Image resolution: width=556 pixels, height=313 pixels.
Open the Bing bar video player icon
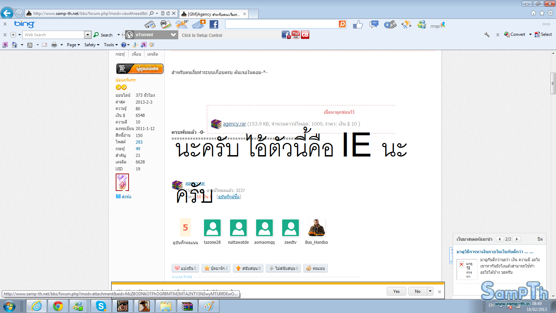[x=390, y=24]
